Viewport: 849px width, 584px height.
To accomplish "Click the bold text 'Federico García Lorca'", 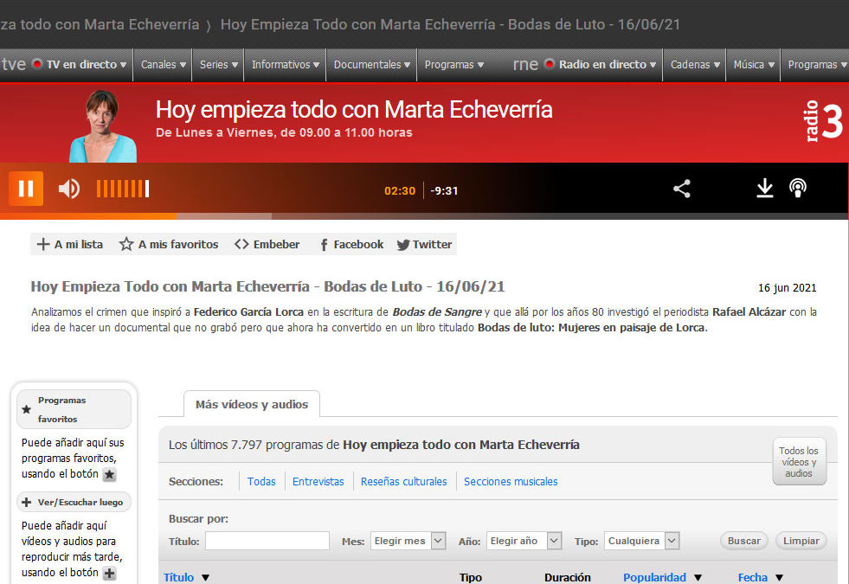I will [x=248, y=312].
